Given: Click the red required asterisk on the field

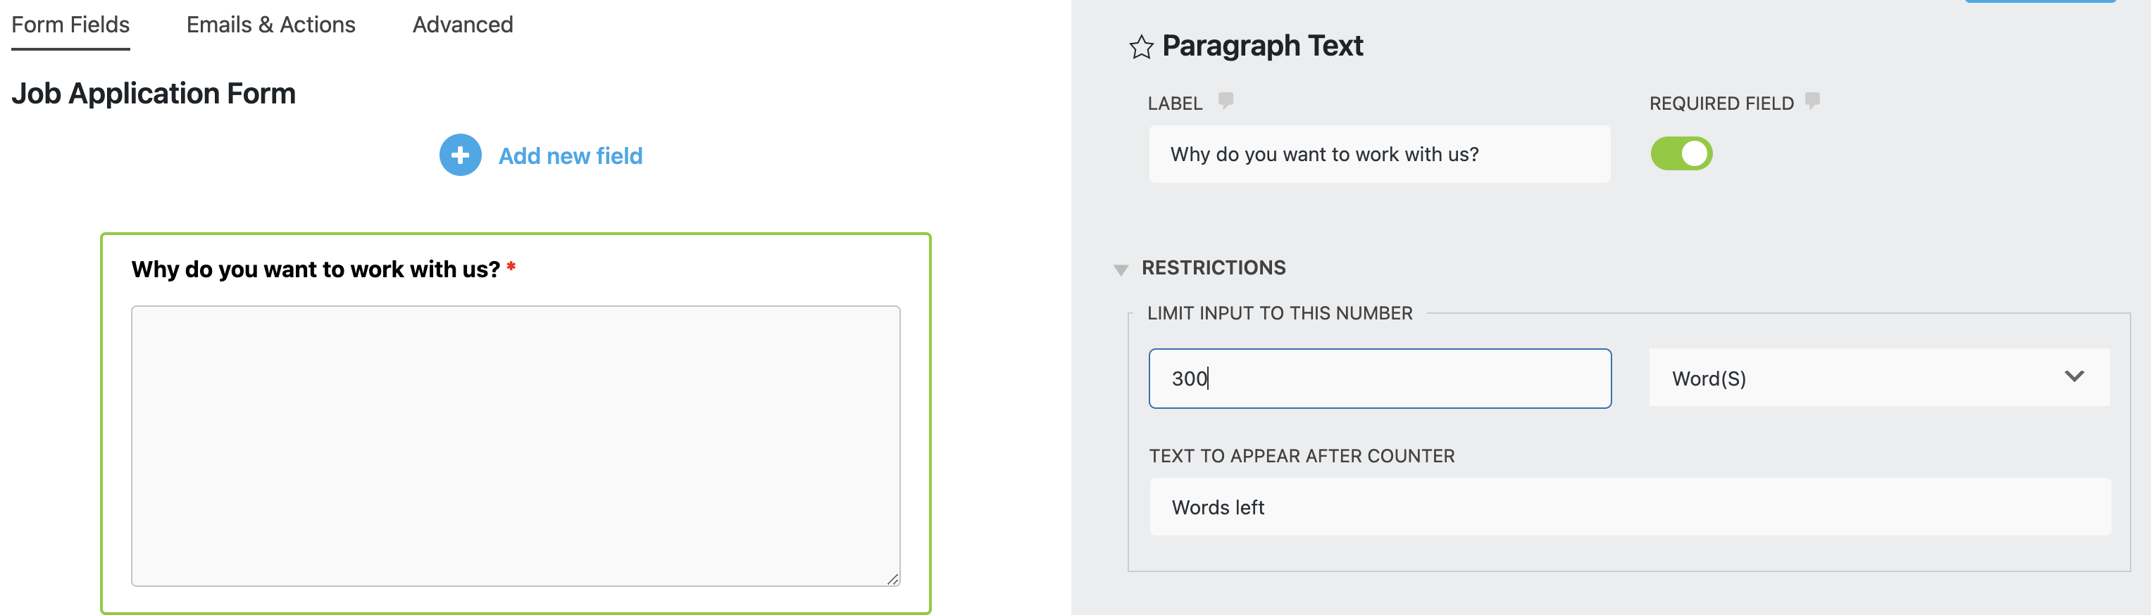Looking at the screenshot, I should pos(511,265).
